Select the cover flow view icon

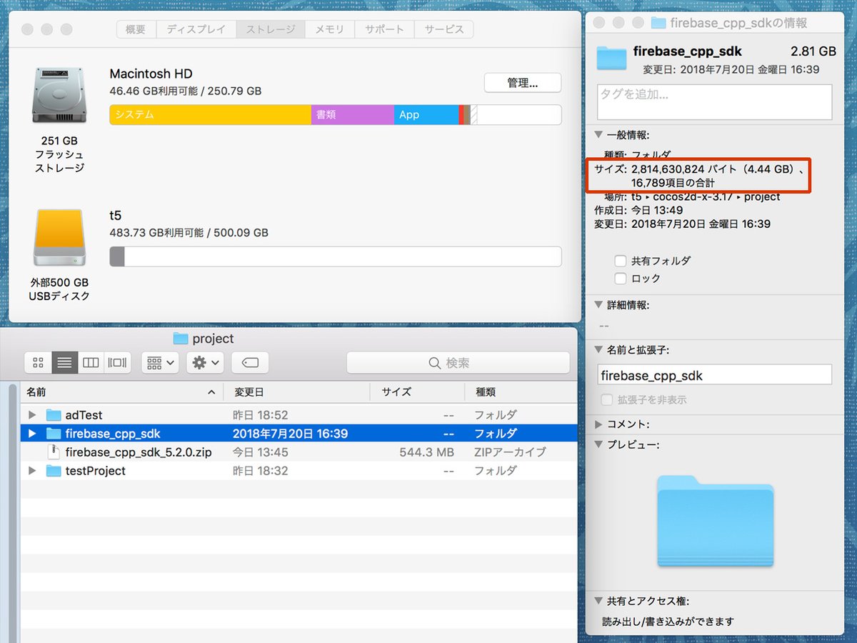[117, 363]
